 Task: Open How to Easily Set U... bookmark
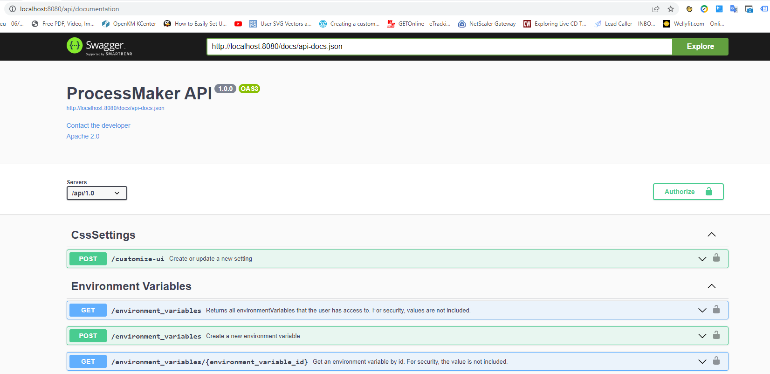(x=195, y=24)
